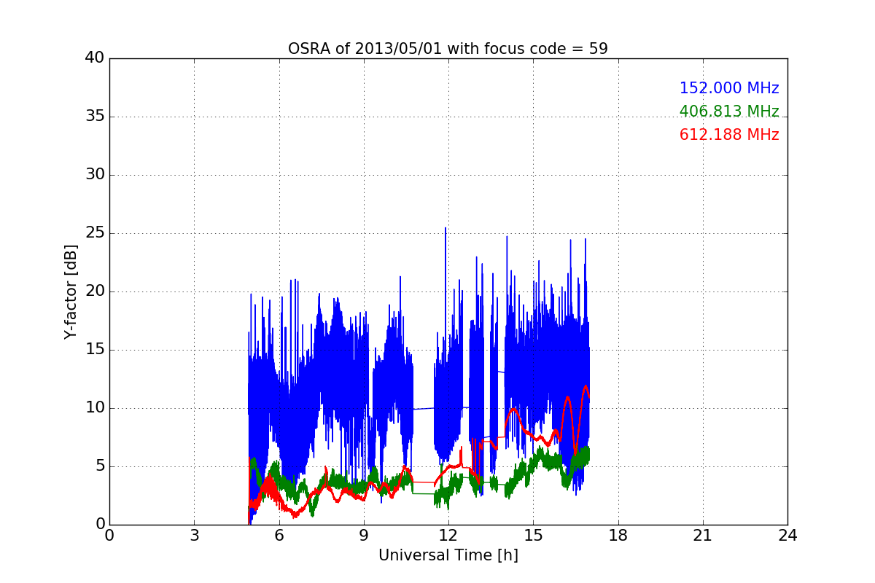Click the x-axis tick label 21
Screen dimensions: 875x583
click(703, 536)
